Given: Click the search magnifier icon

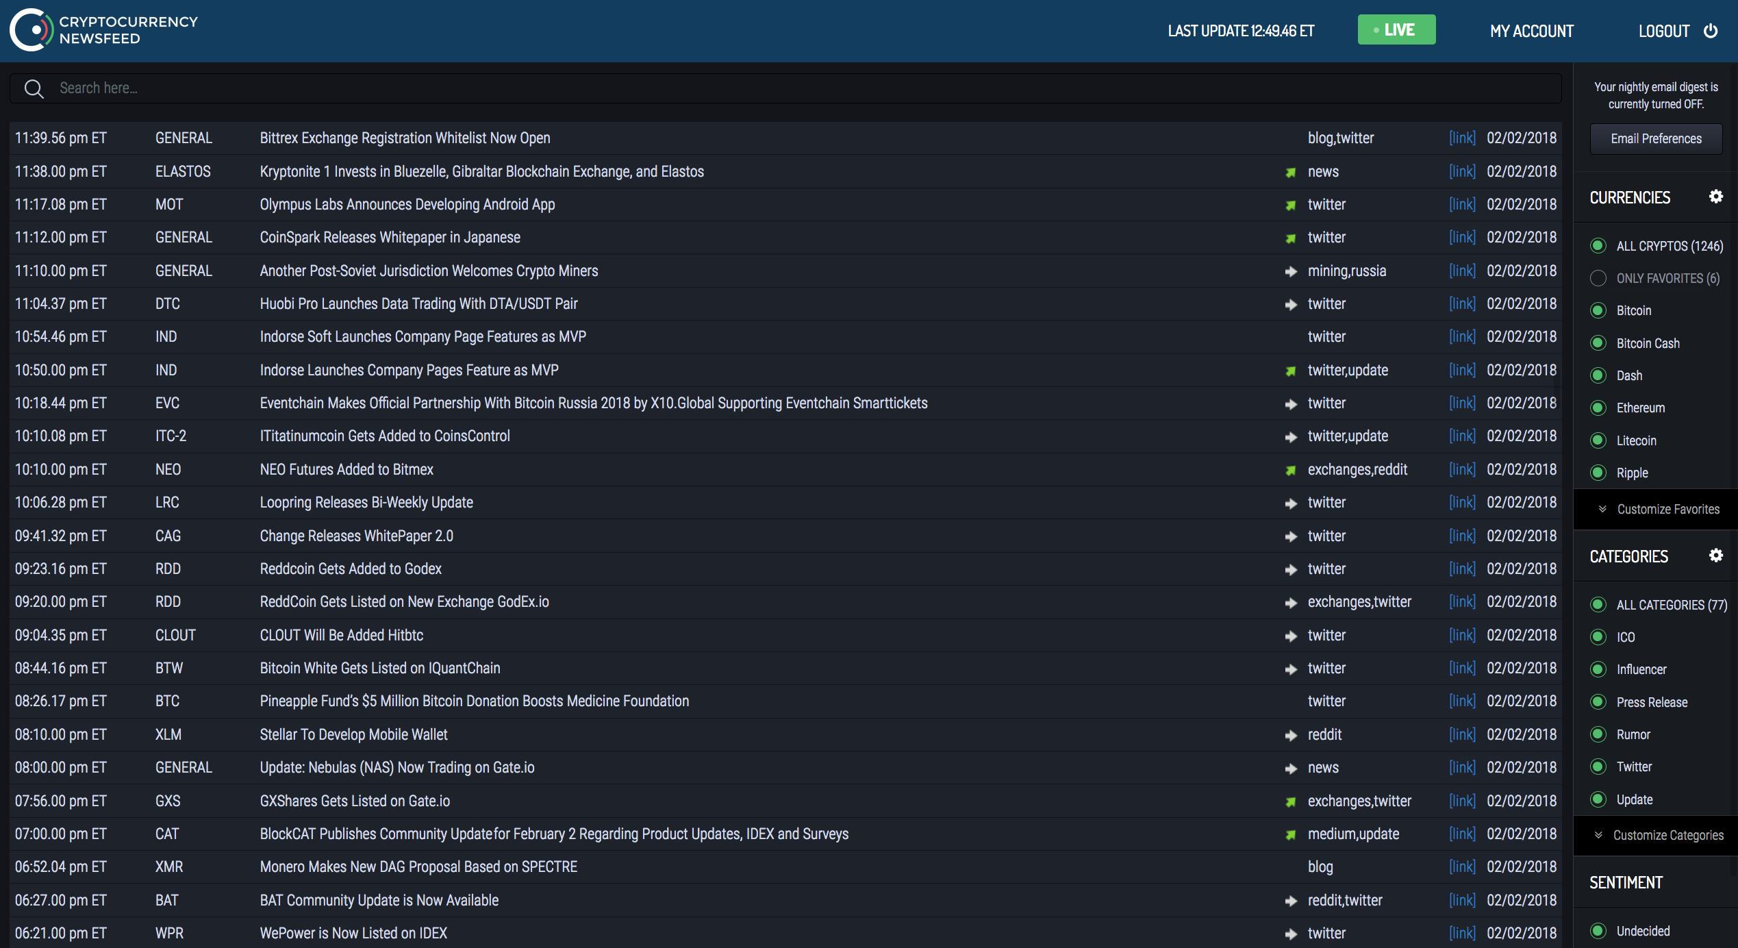Looking at the screenshot, I should tap(34, 88).
